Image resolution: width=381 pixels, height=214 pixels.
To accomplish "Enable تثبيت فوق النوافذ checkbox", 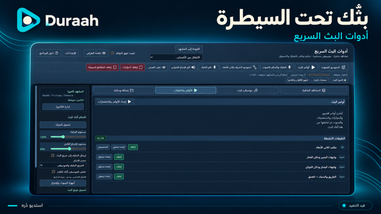I will pyautogui.click(x=112, y=53).
